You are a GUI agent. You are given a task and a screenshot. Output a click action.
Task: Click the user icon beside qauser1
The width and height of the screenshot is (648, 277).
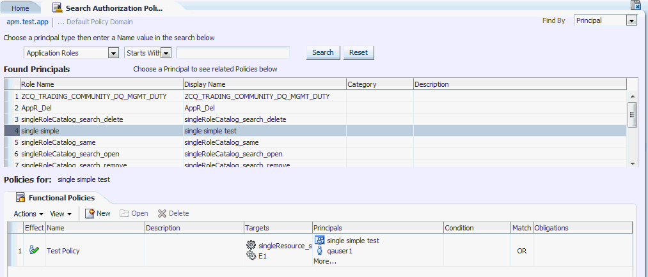(x=319, y=251)
